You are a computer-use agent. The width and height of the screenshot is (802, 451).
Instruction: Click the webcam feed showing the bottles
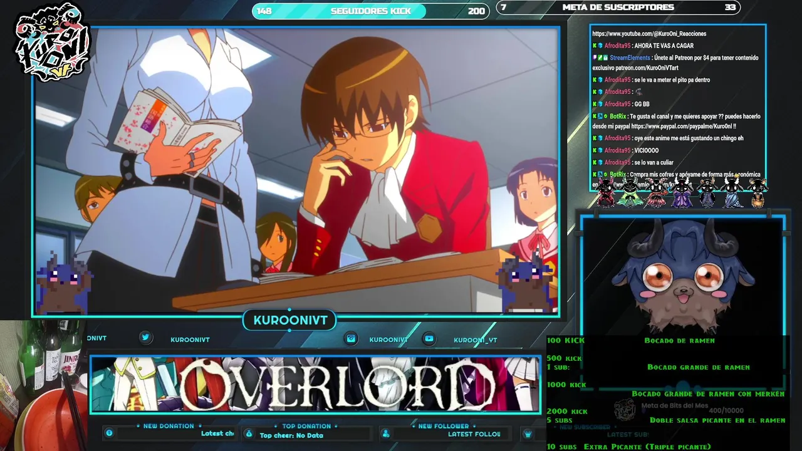43,385
